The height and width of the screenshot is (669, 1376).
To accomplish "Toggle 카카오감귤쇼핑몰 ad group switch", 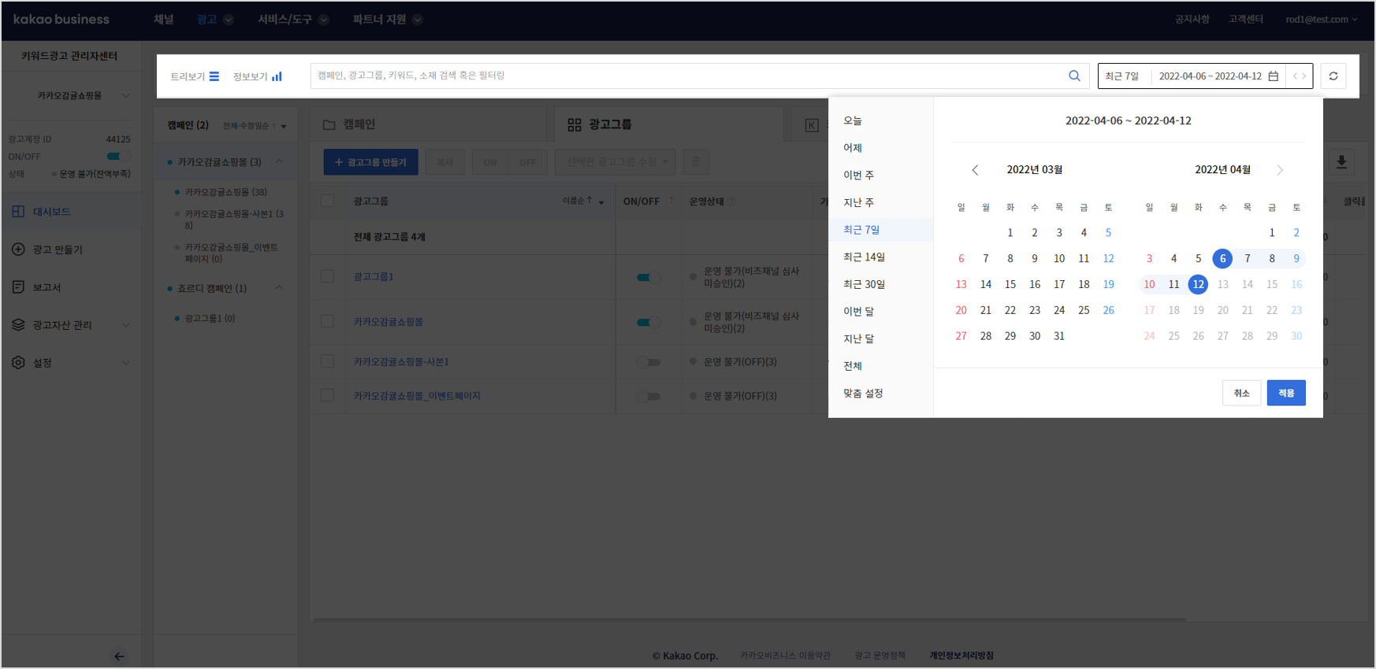I will pyautogui.click(x=648, y=322).
